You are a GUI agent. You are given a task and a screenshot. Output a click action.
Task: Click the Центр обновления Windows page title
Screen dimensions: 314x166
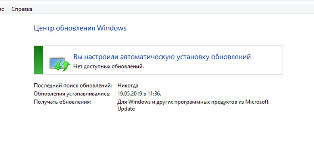(x=80, y=28)
